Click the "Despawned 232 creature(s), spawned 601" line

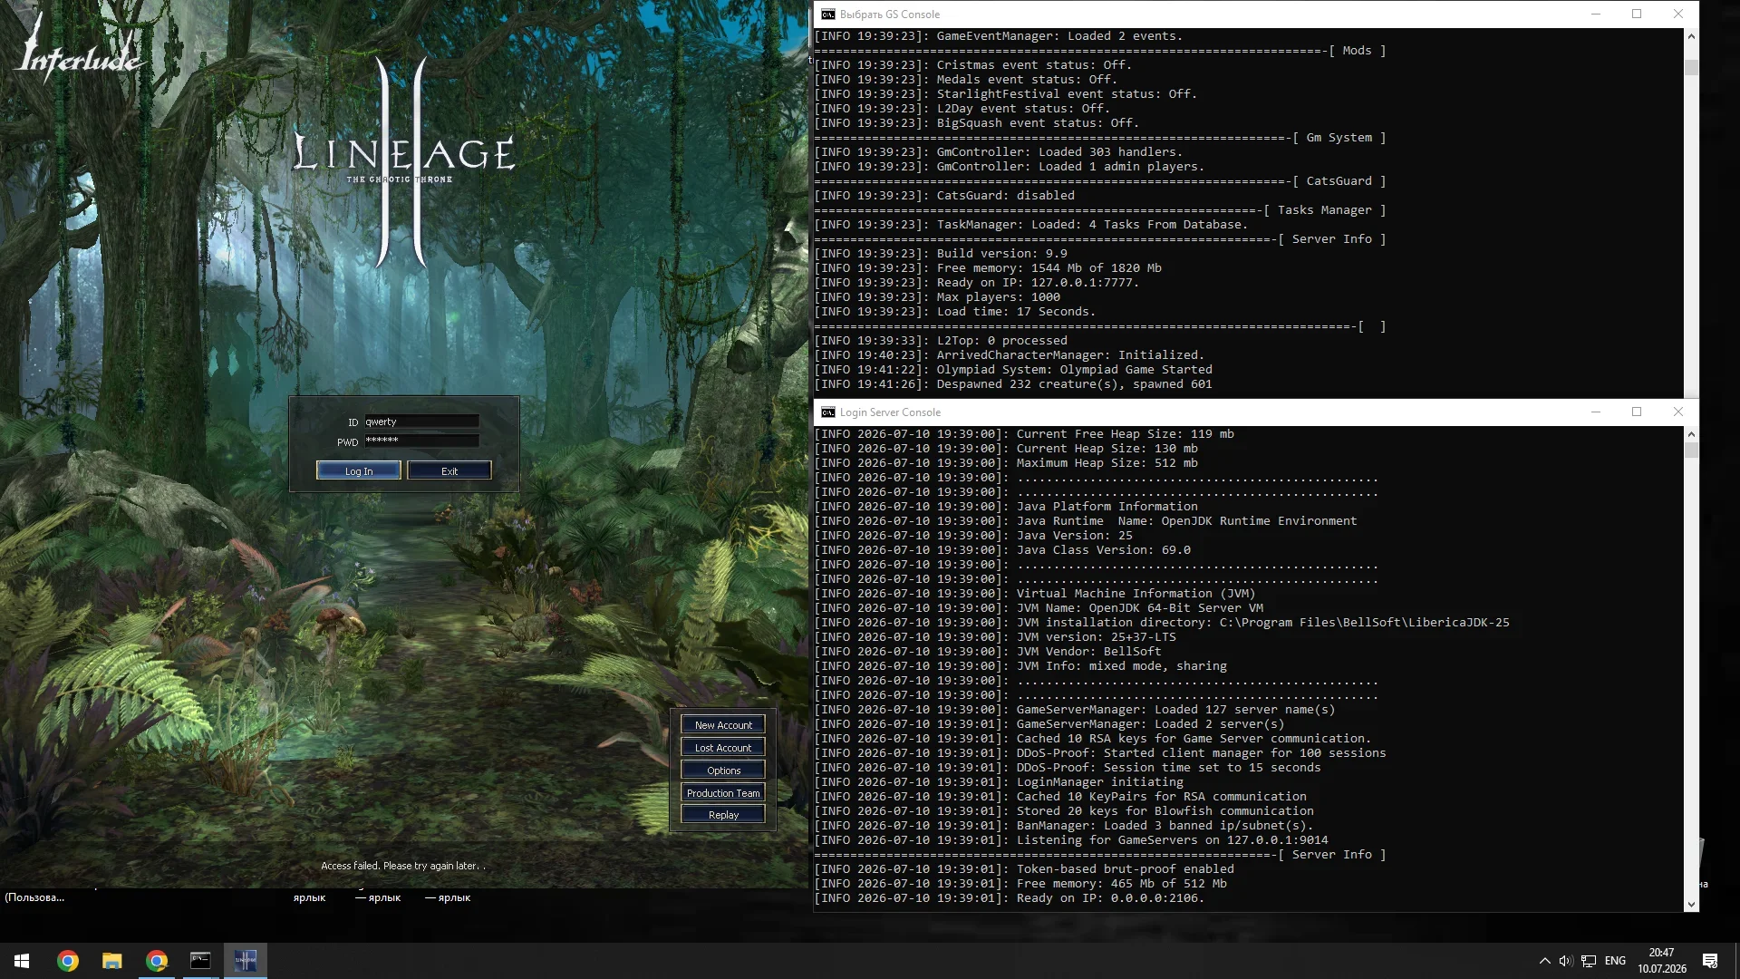pos(1013,384)
